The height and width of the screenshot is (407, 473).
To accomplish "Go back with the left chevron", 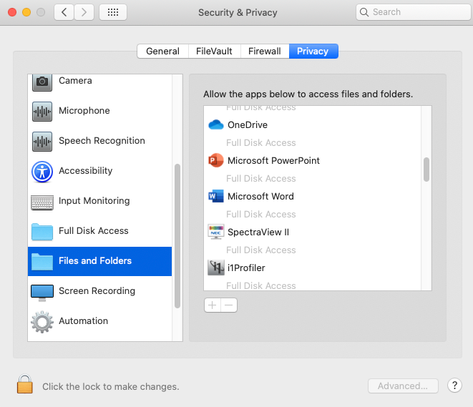I will pos(64,12).
